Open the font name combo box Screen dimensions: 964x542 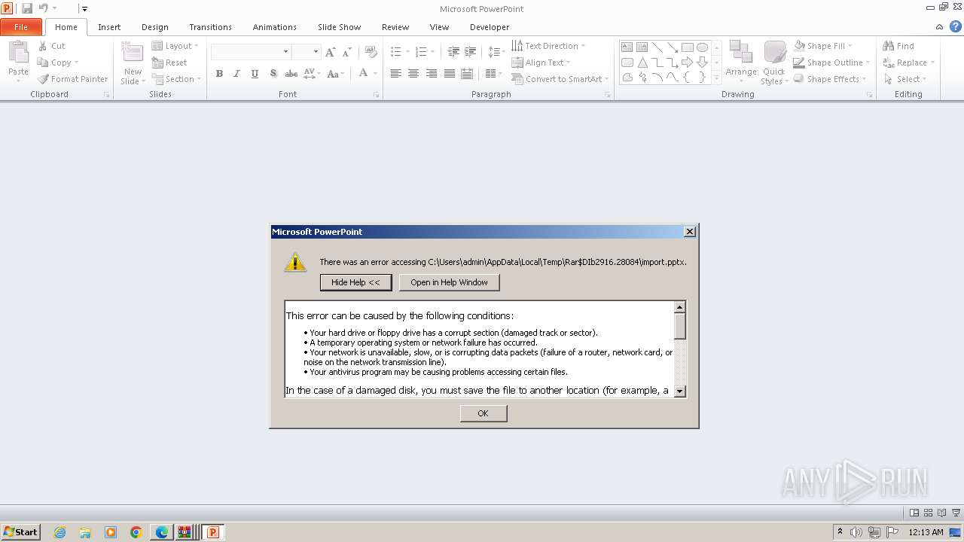(251, 52)
